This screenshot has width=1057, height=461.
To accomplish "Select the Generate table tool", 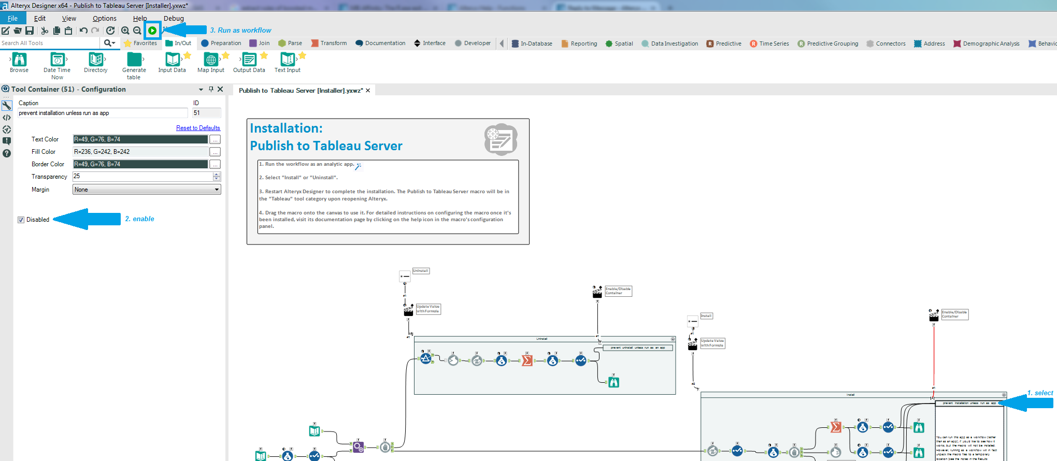I will pos(134,66).
